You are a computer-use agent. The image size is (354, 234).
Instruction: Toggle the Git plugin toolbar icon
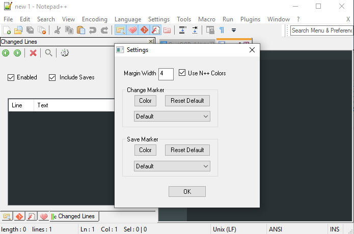pyautogui.click(x=144, y=30)
